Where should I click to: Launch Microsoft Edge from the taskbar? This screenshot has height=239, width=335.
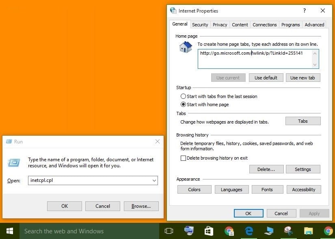pos(249,231)
